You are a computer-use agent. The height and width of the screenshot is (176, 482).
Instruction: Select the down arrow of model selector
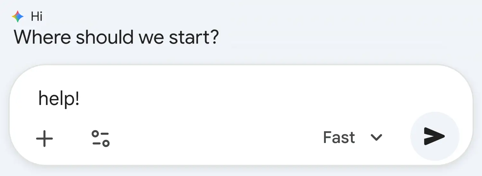tap(376, 138)
